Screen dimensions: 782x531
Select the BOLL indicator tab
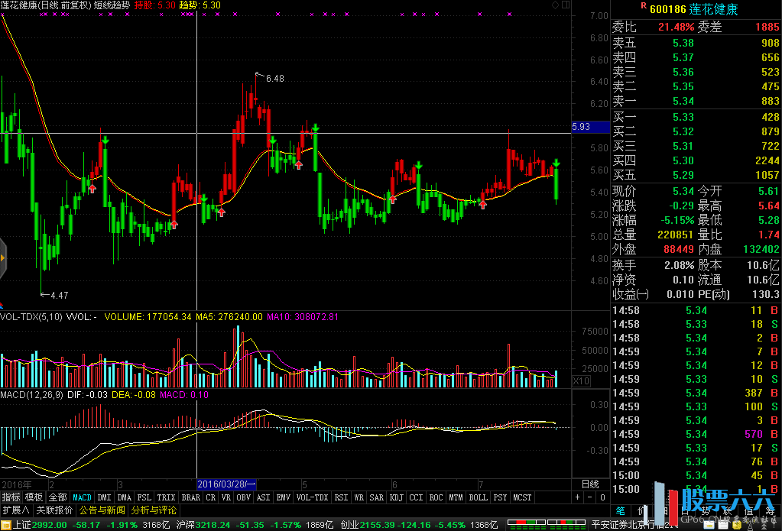[x=478, y=497]
